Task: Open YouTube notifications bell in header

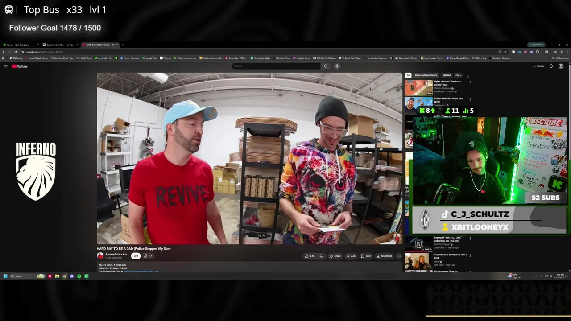Action: (x=551, y=66)
